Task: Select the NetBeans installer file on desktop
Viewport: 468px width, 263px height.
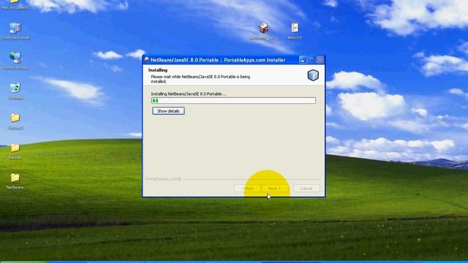Action: tap(263, 31)
